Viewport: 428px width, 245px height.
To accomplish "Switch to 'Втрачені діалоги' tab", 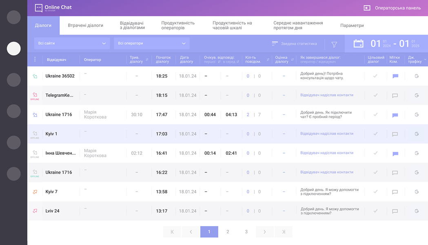I will point(85,25).
